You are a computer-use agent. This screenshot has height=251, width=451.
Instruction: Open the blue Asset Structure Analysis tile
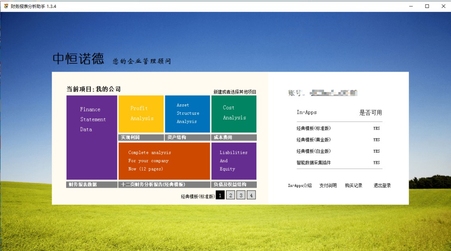[x=187, y=114]
